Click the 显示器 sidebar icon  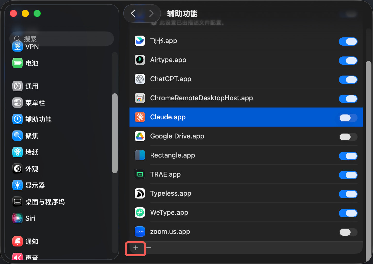coord(17,185)
